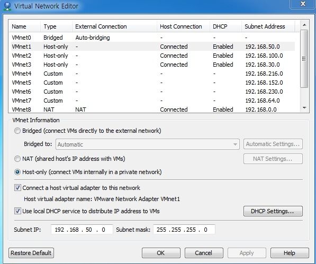Click the NAT Settings button
The height and width of the screenshot is (264, 316).
[x=273, y=159]
